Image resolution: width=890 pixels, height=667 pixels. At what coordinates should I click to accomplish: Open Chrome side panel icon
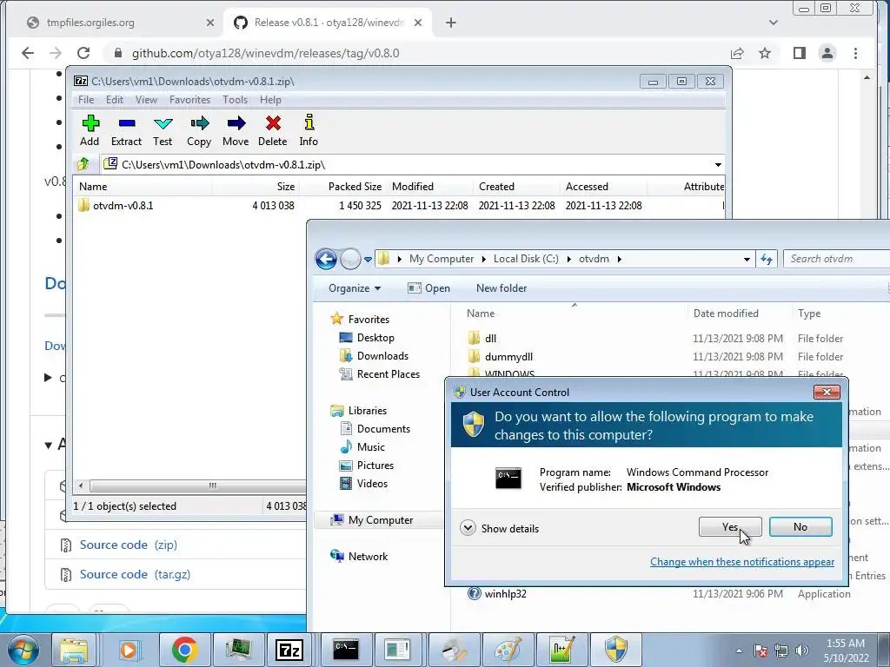click(800, 53)
